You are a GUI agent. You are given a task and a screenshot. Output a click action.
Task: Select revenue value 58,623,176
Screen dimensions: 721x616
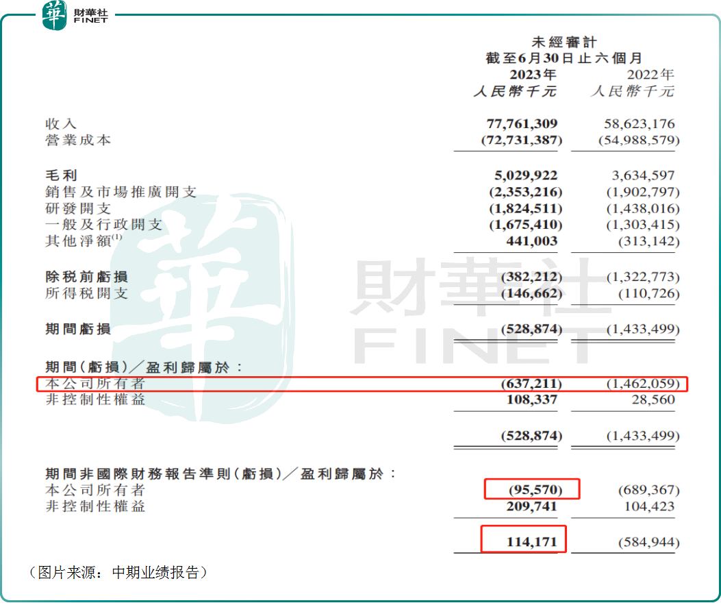click(639, 124)
